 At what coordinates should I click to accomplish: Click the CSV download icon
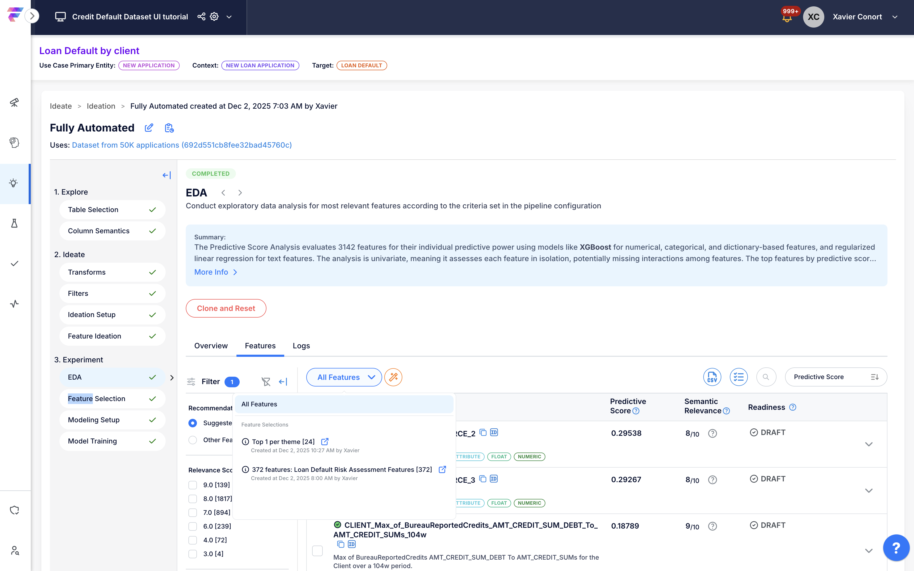pyautogui.click(x=712, y=377)
